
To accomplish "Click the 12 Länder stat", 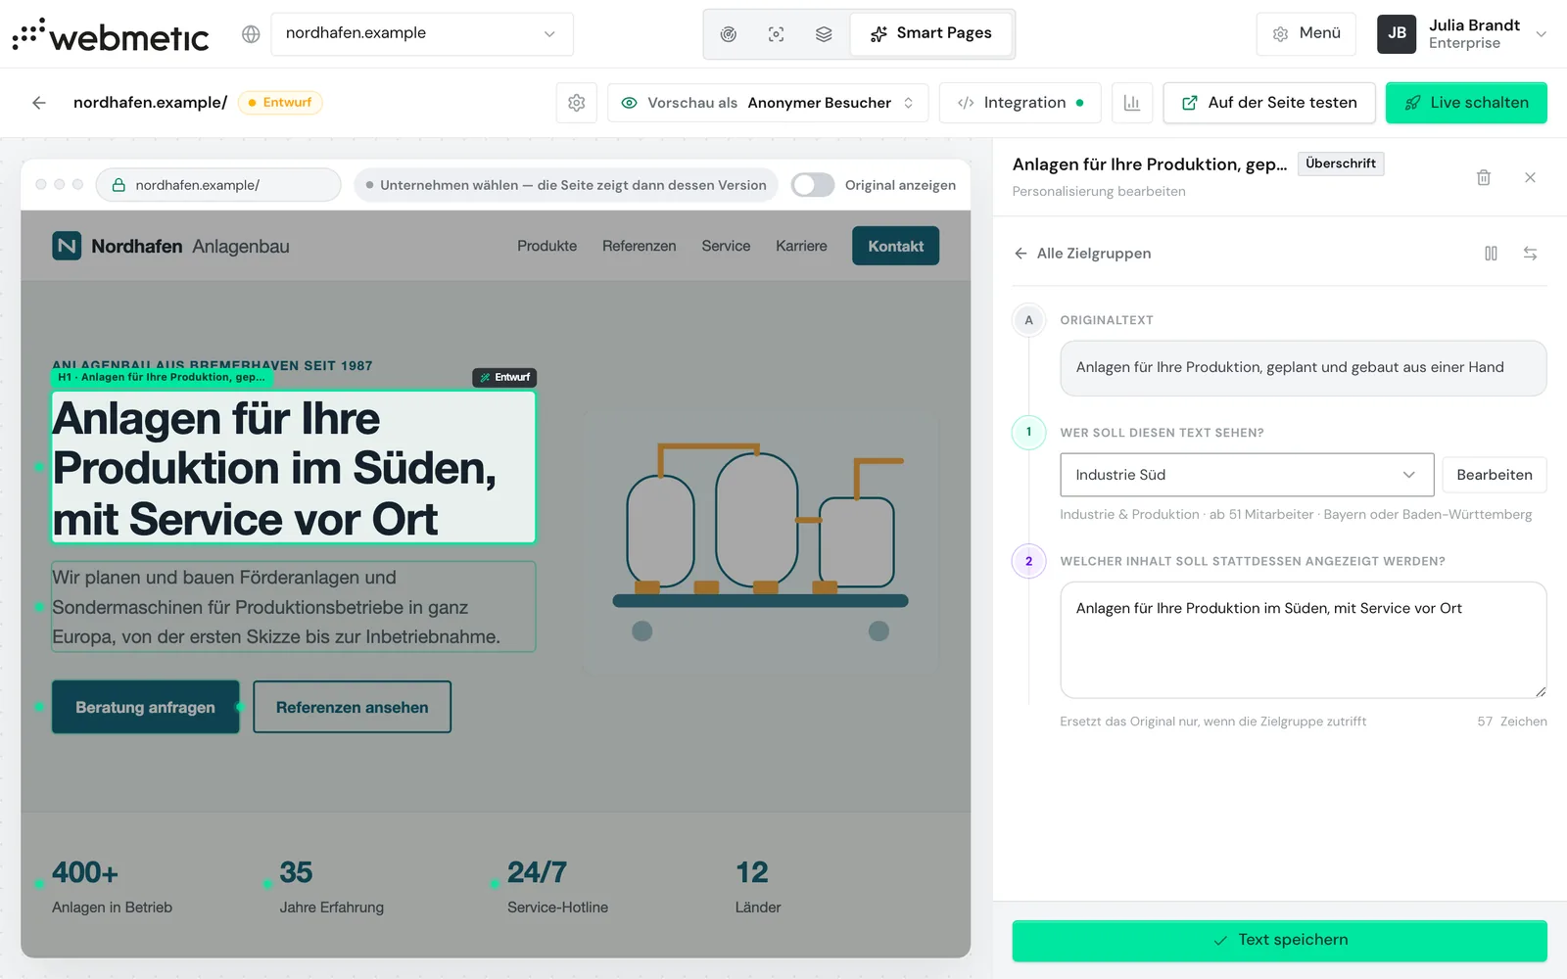I will (758, 886).
